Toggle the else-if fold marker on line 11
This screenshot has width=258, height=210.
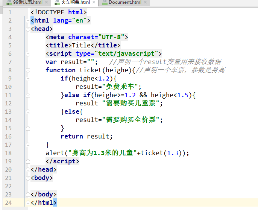pyautogui.click(x=28, y=95)
